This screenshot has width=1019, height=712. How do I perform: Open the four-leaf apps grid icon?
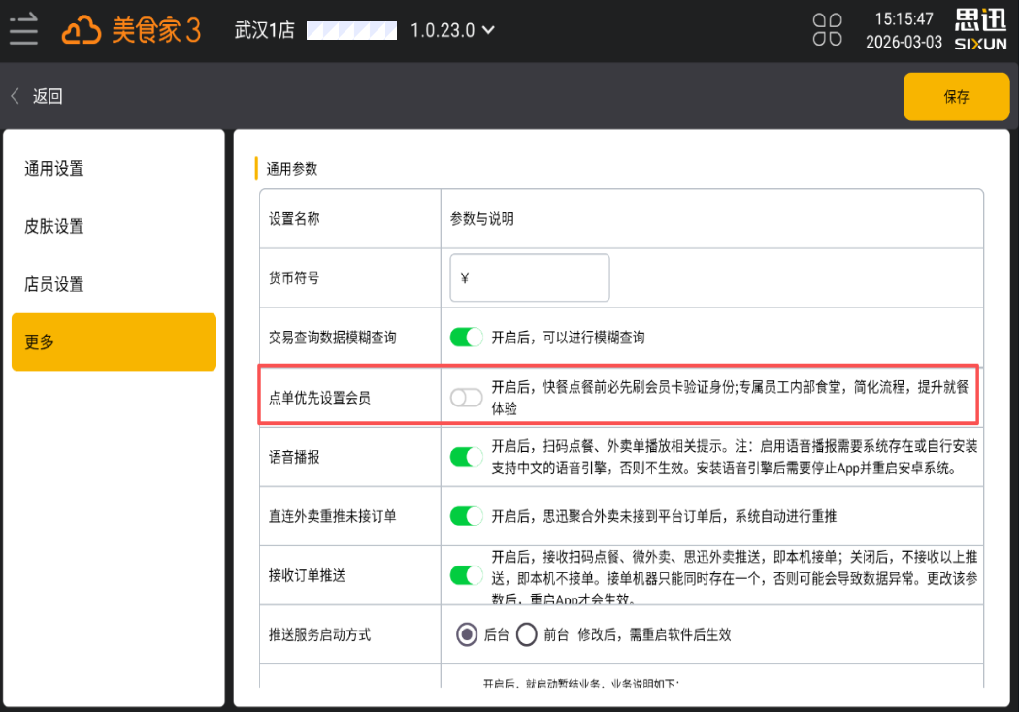point(827,30)
